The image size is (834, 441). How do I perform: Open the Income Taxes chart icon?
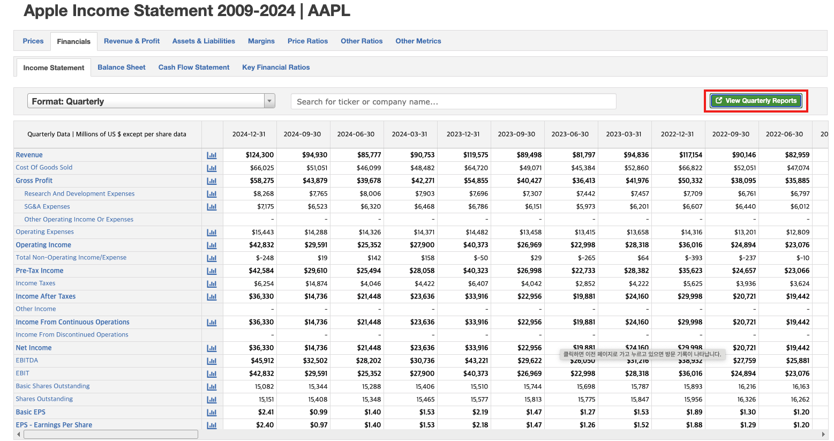tap(212, 284)
